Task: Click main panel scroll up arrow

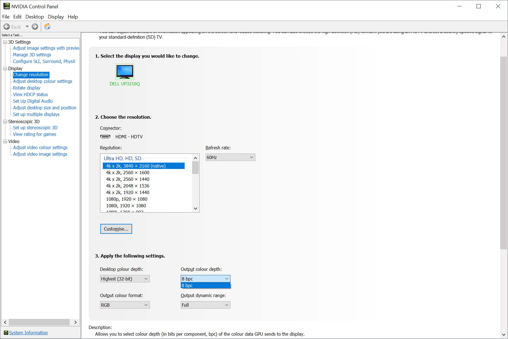Action: click(x=504, y=36)
